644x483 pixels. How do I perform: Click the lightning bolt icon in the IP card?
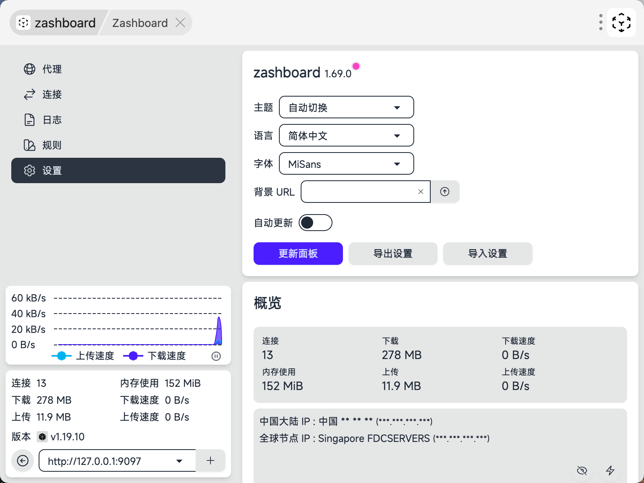tap(610, 470)
